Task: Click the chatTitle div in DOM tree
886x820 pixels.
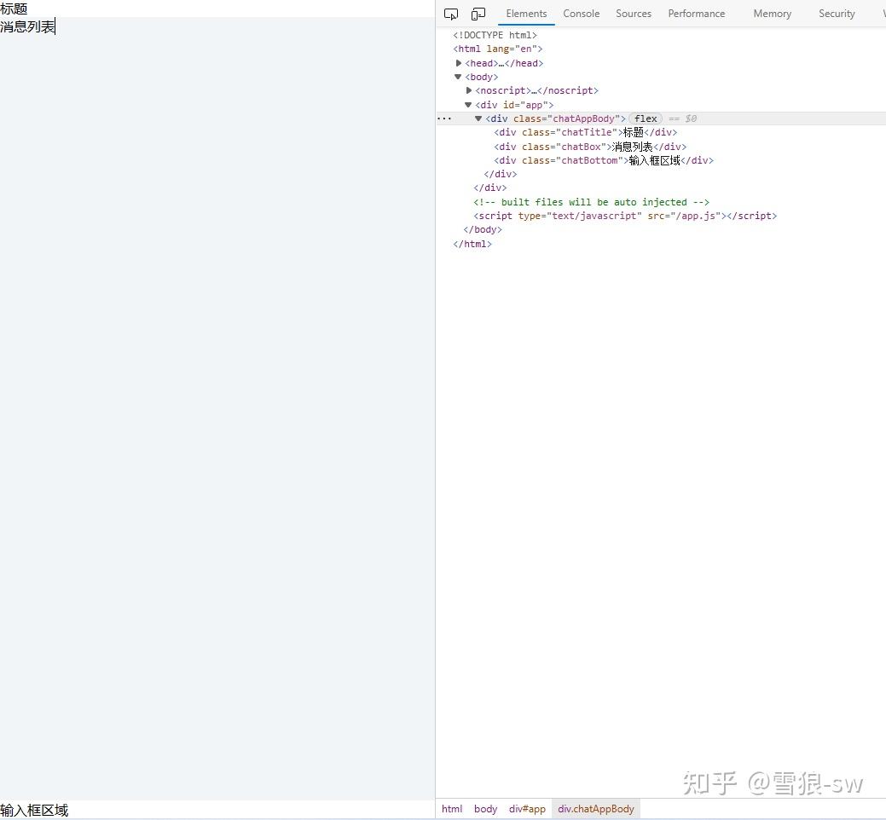Action: [585, 132]
